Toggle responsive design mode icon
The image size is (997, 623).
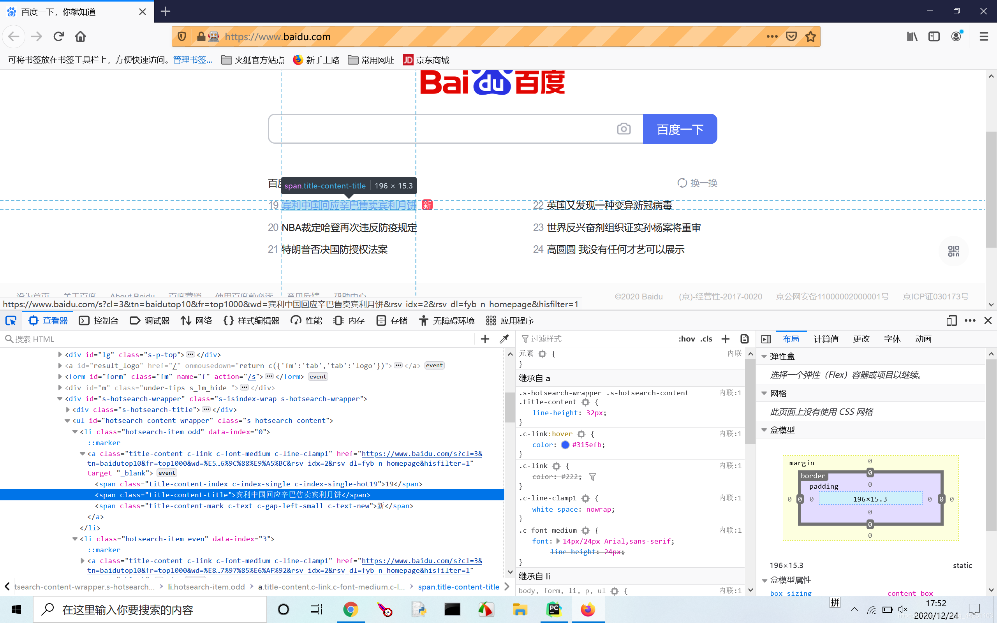click(951, 320)
